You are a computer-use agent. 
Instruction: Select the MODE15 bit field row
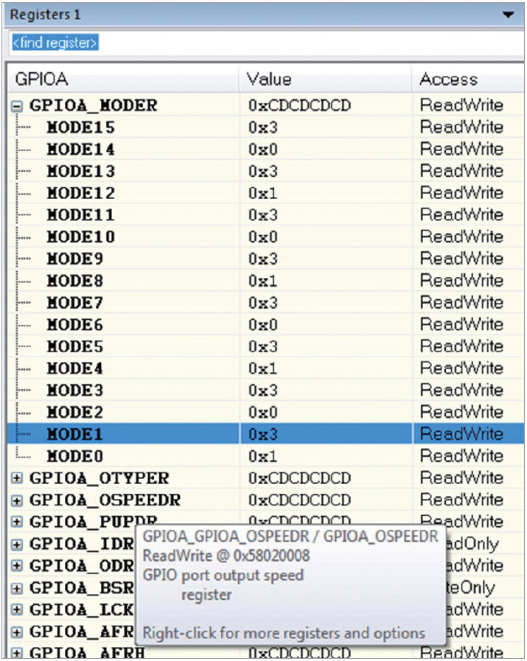[81, 127]
